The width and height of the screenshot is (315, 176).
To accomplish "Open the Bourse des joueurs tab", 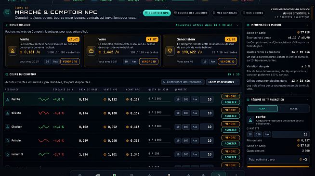I will coord(191,13).
